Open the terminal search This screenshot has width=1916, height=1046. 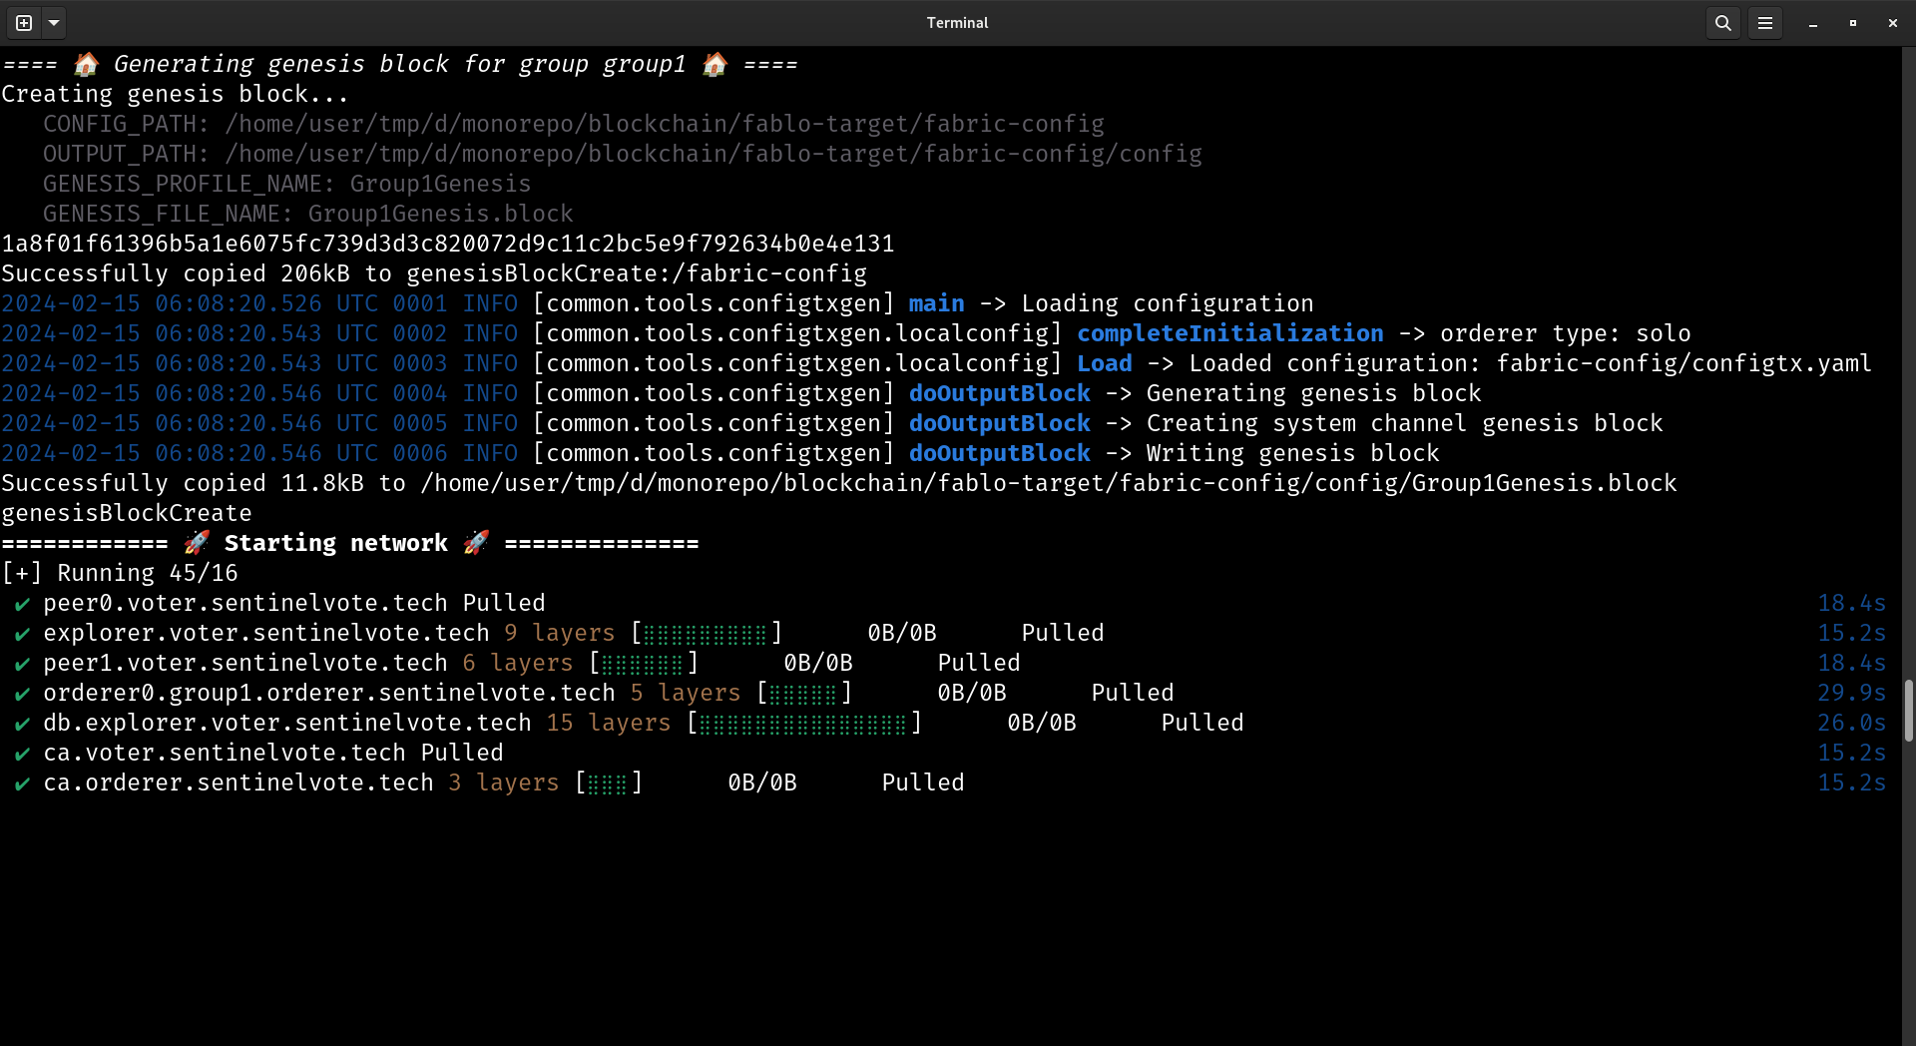pyautogui.click(x=1723, y=22)
